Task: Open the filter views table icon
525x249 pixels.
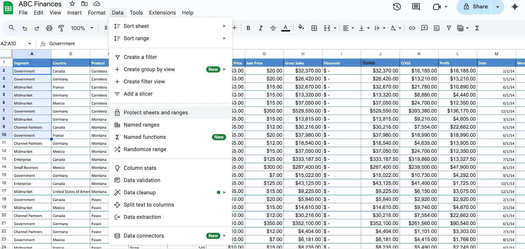Action: pyautogui.click(x=460, y=28)
